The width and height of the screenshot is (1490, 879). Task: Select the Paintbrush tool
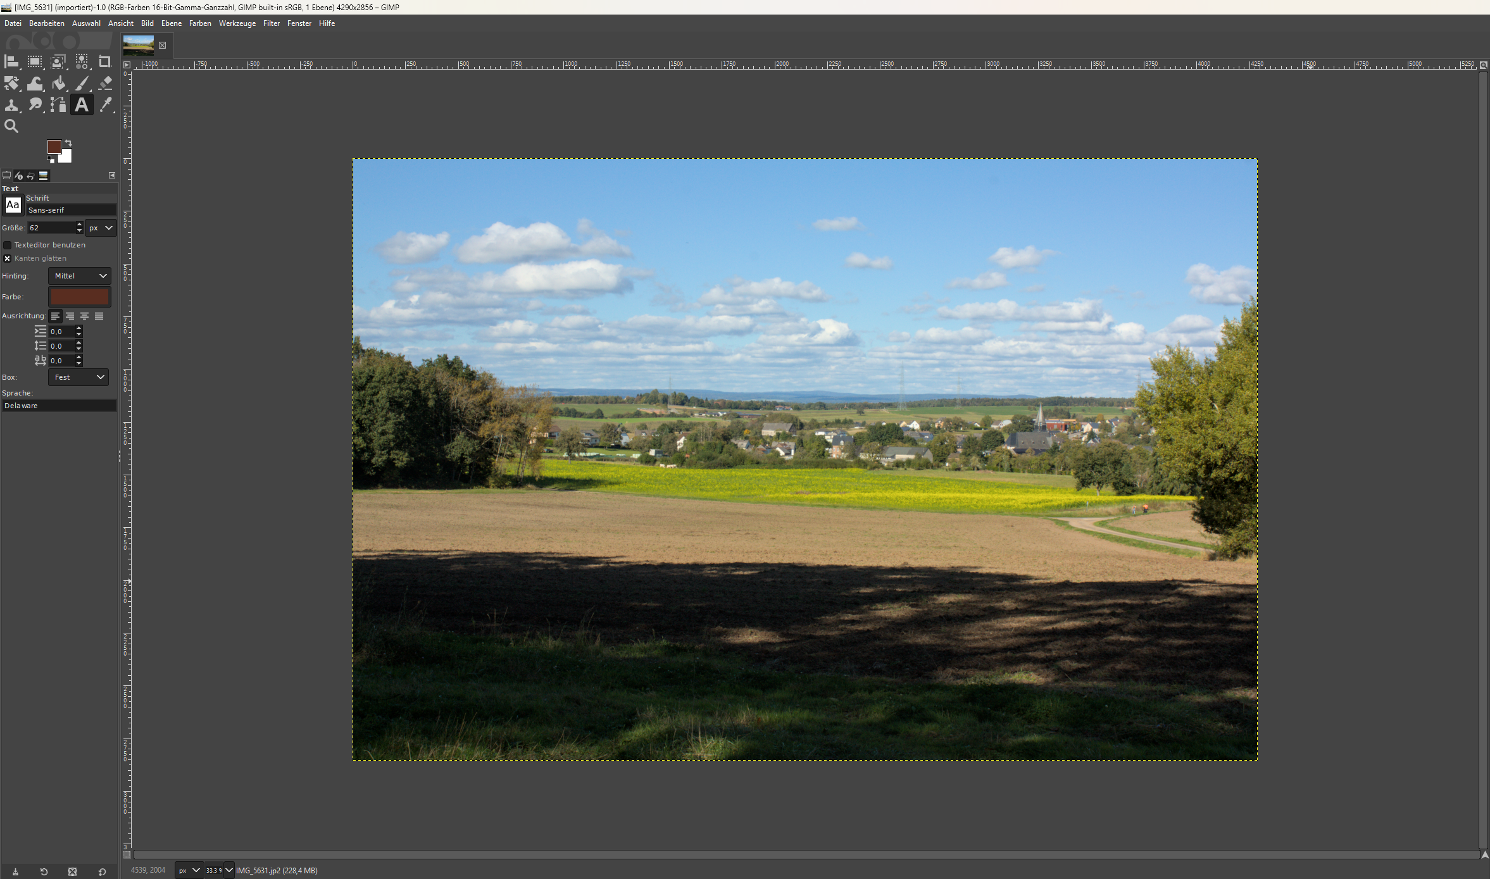(x=82, y=84)
